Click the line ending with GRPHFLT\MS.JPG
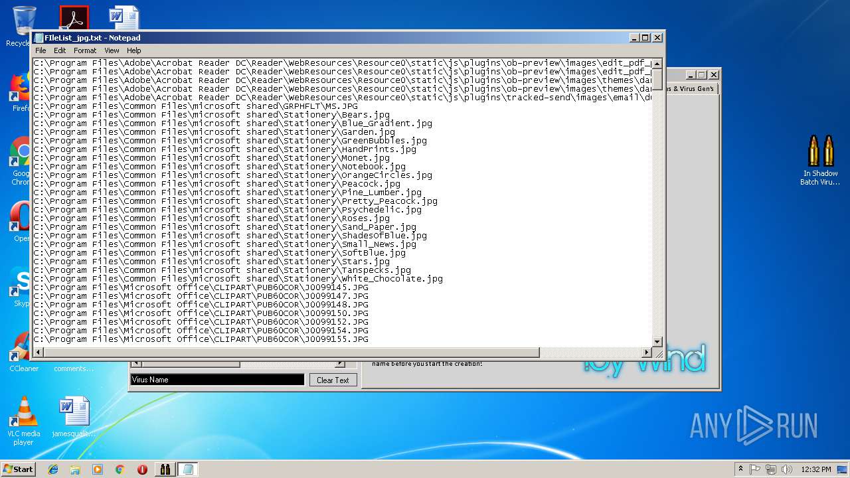 (195, 106)
